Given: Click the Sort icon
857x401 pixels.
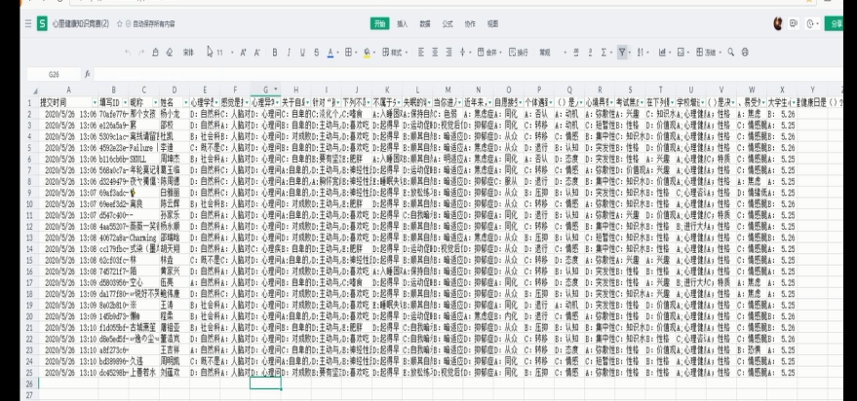Looking at the screenshot, I should [x=641, y=53].
